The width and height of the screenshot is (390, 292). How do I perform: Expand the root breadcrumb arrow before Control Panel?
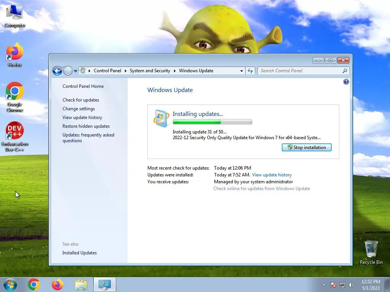[89, 71]
